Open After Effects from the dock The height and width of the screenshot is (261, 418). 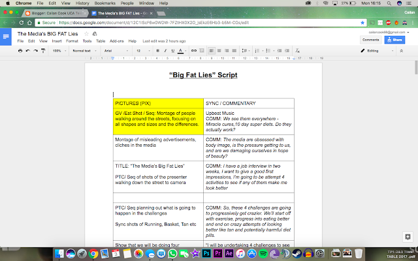[229, 253]
